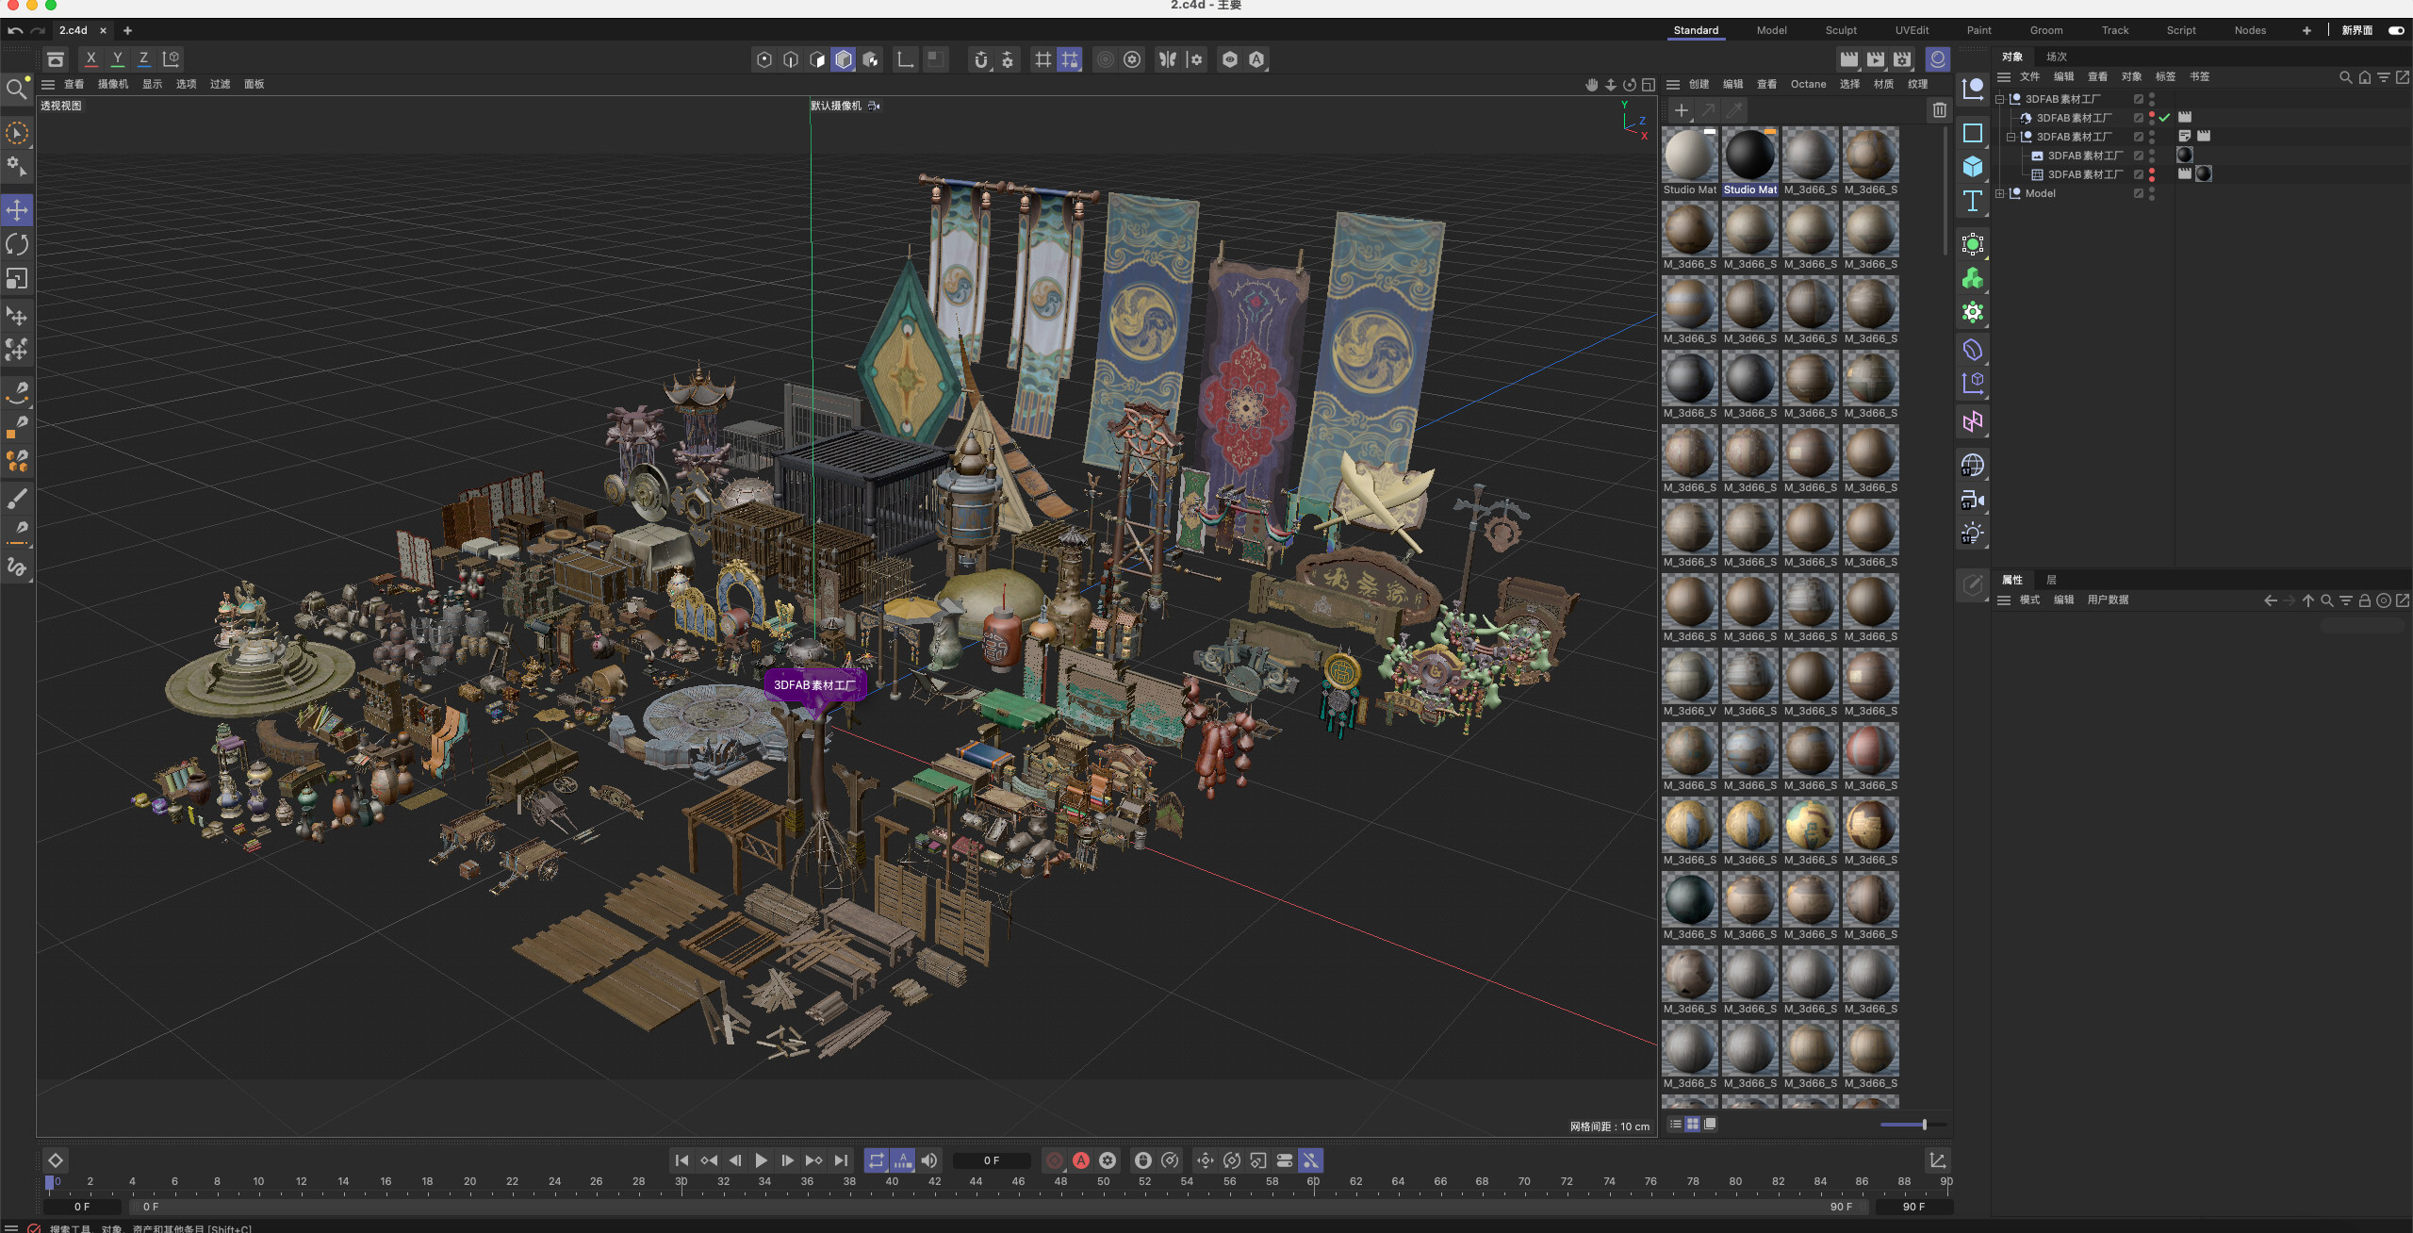Screen dimensions: 2413x1233
Task: Click the search icon in Object Manager
Action: (x=2345, y=77)
